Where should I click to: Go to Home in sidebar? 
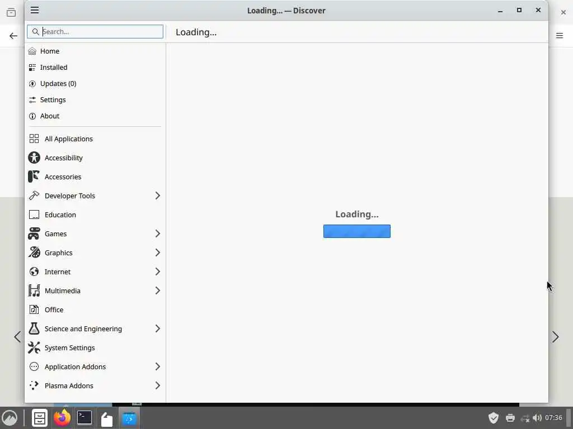tap(95, 51)
